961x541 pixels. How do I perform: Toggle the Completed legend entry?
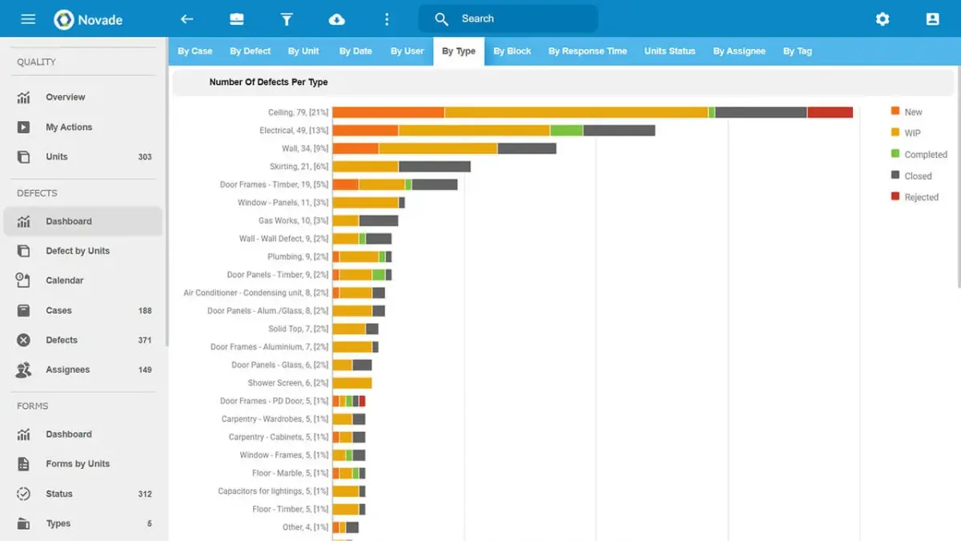pyautogui.click(x=925, y=155)
